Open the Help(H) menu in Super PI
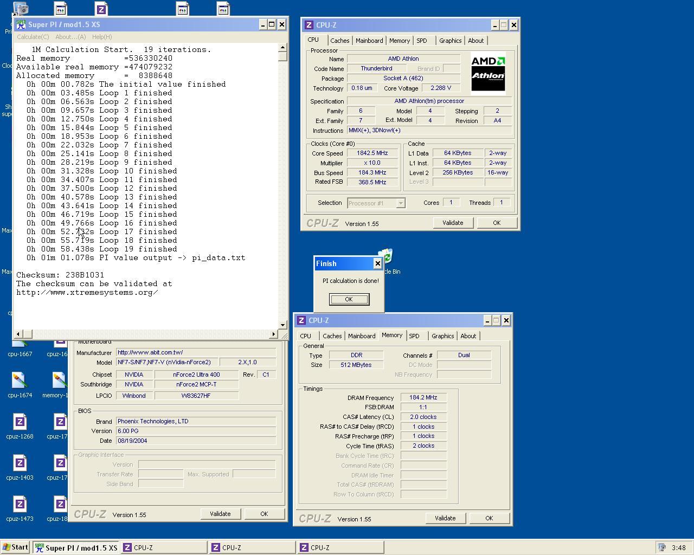 [102, 37]
